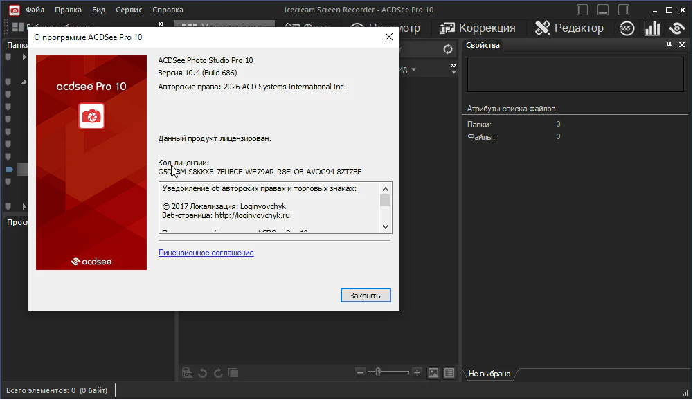Pin the Свойства panel
This screenshot has width=693, height=400.
[669, 45]
